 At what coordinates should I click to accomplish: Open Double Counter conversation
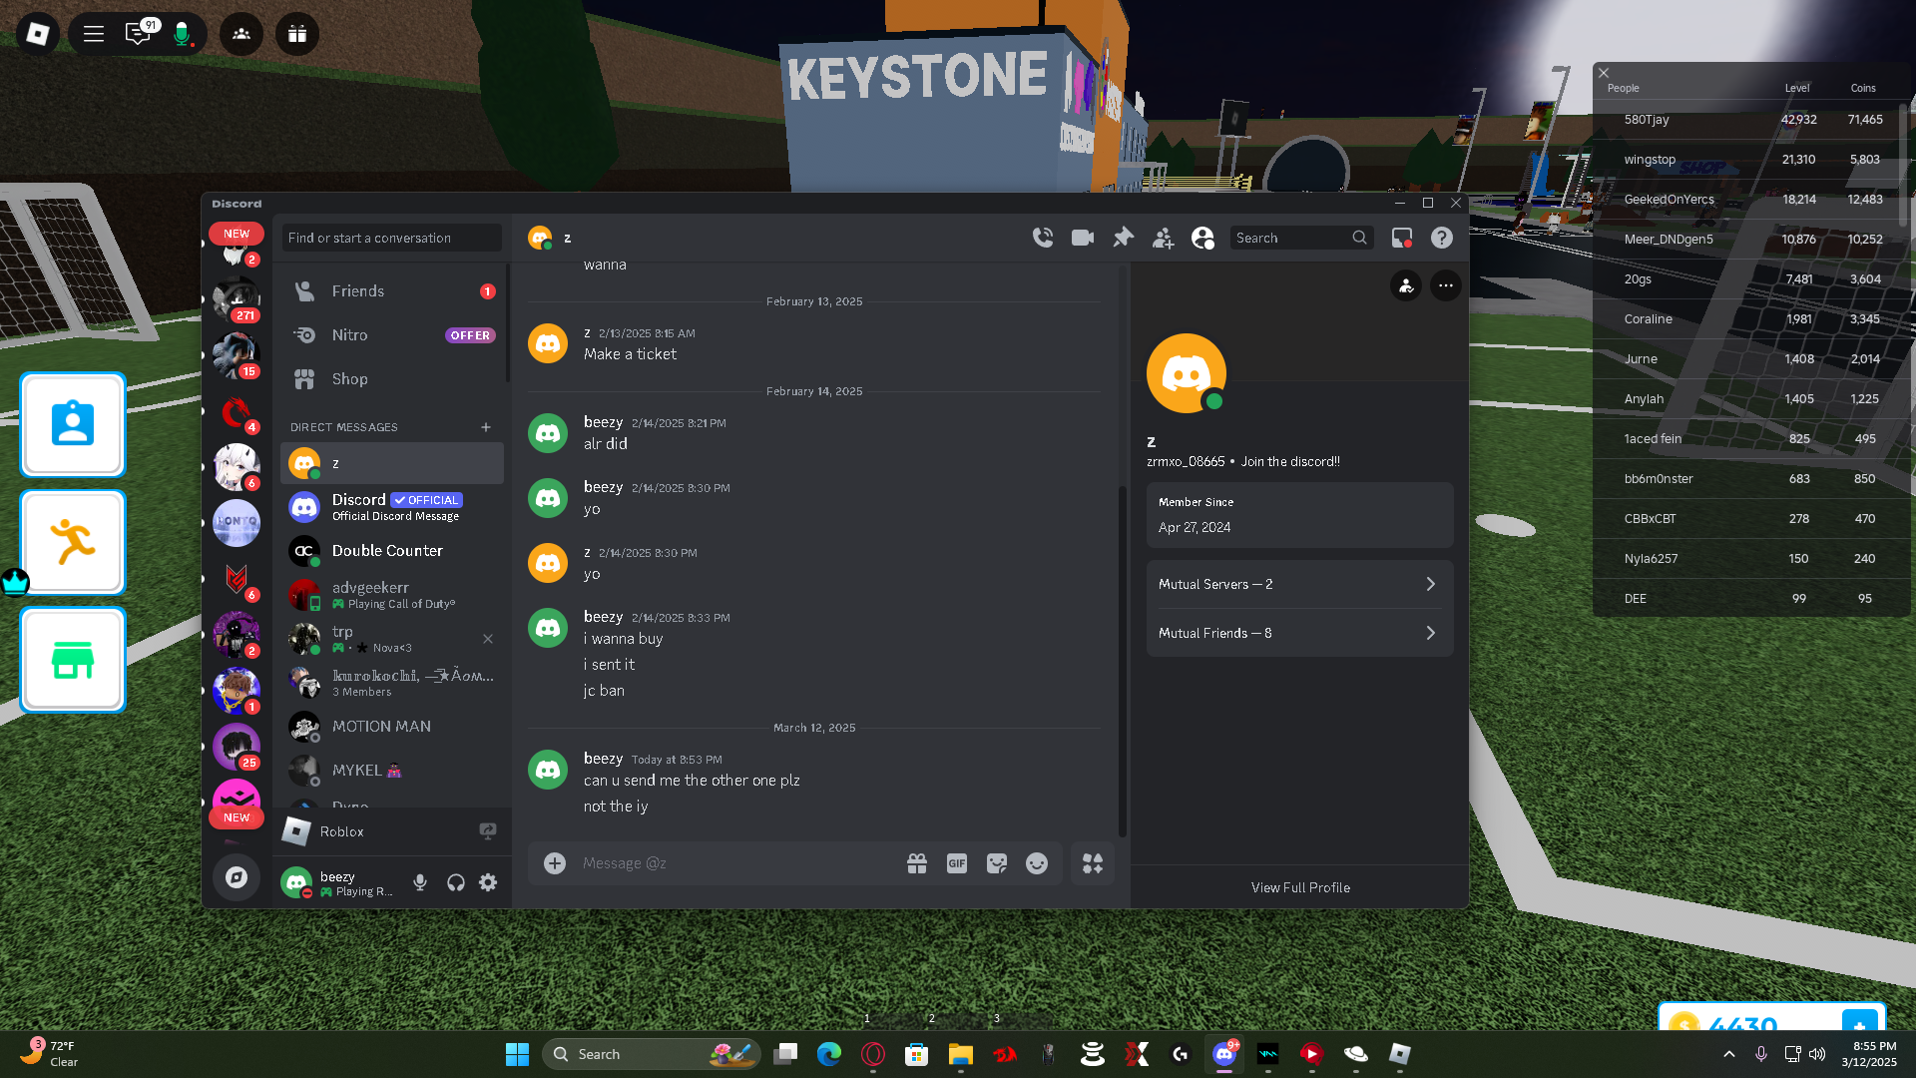(393, 551)
